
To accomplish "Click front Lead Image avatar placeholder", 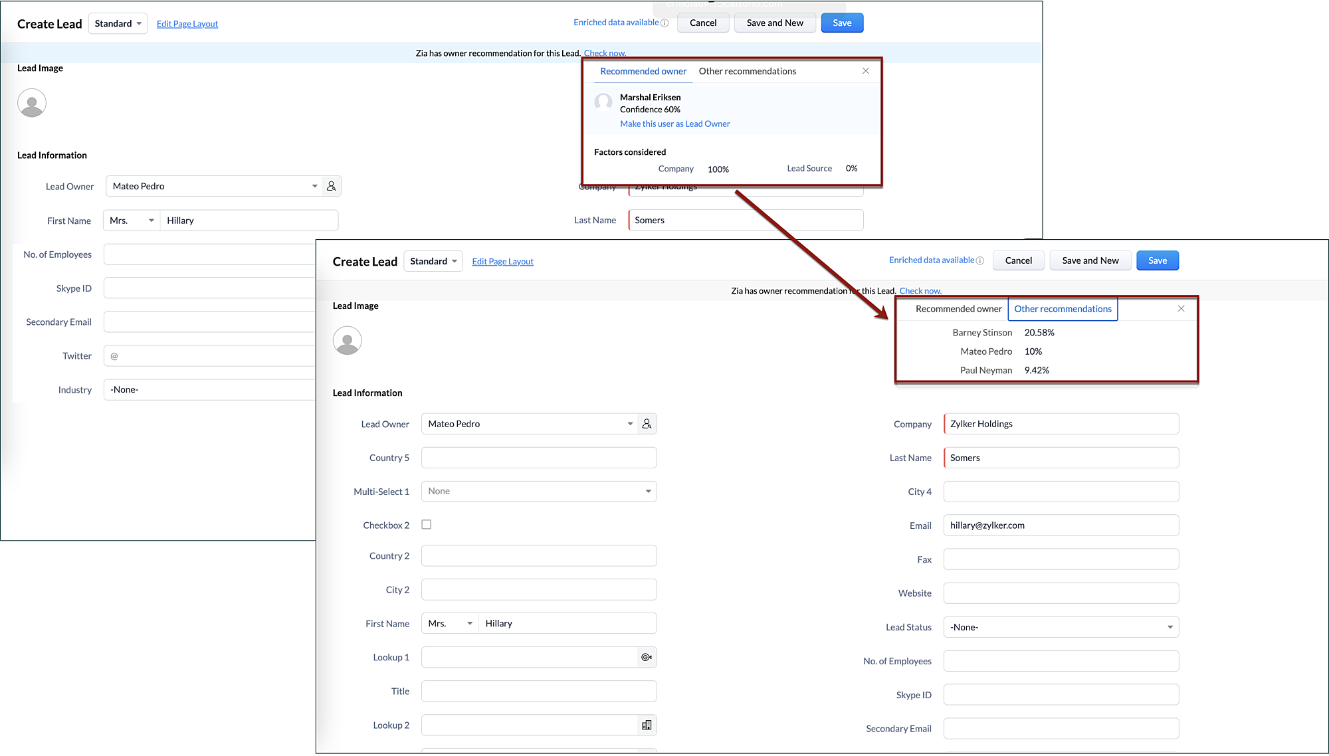I will click(x=347, y=340).
